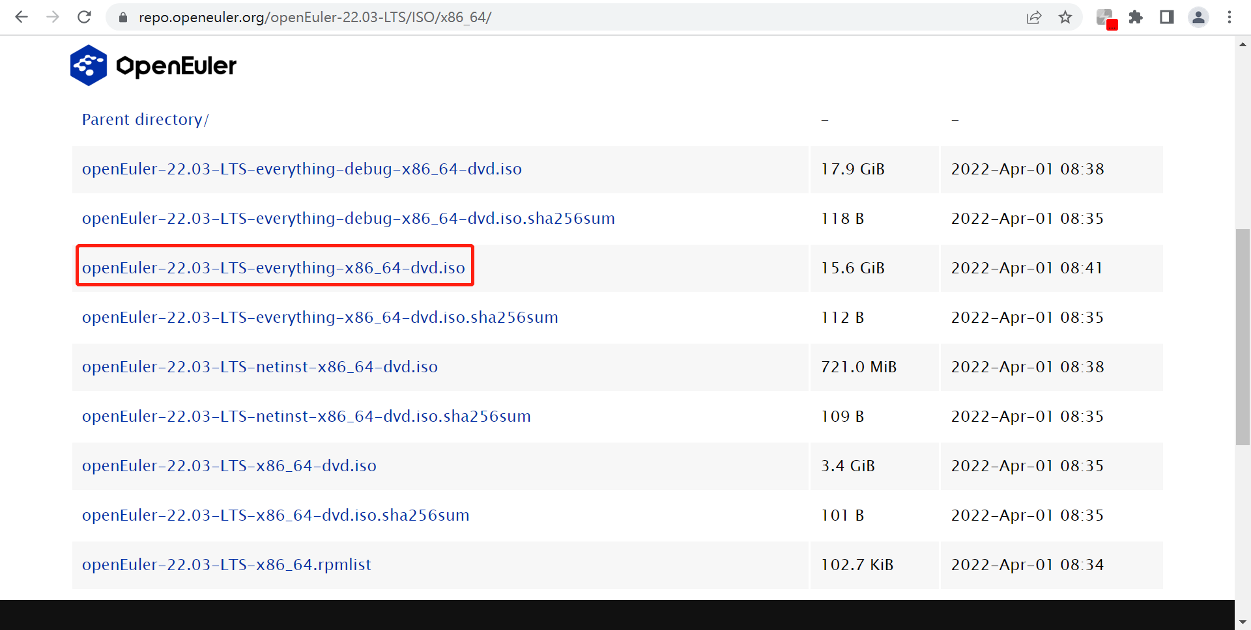Go back to the previous page
The width and height of the screenshot is (1251, 630).
click(22, 17)
